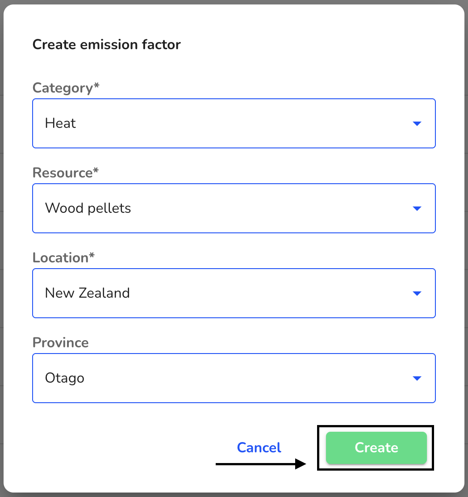
Task: Click the 'Create emission factor' dialog title
Action: coord(106,44)
